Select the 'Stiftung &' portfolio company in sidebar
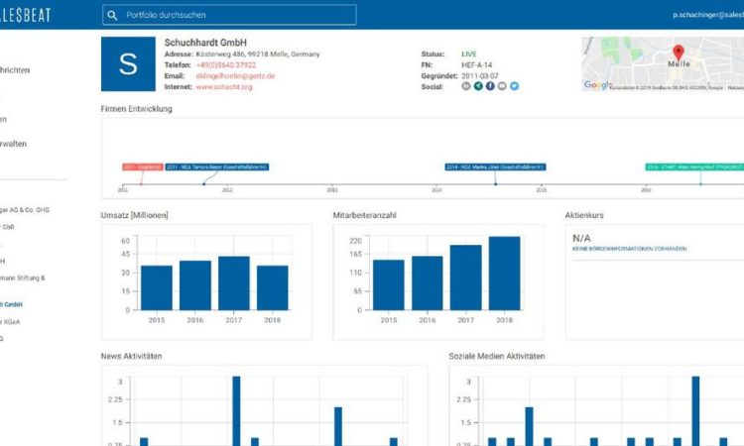Image resolution: width=744 pixels, height=446 pixels. tap(23, 279)
